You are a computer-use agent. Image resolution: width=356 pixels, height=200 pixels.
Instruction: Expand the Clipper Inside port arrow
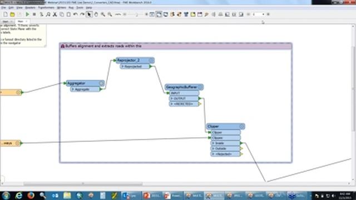(x=213, y=143)
